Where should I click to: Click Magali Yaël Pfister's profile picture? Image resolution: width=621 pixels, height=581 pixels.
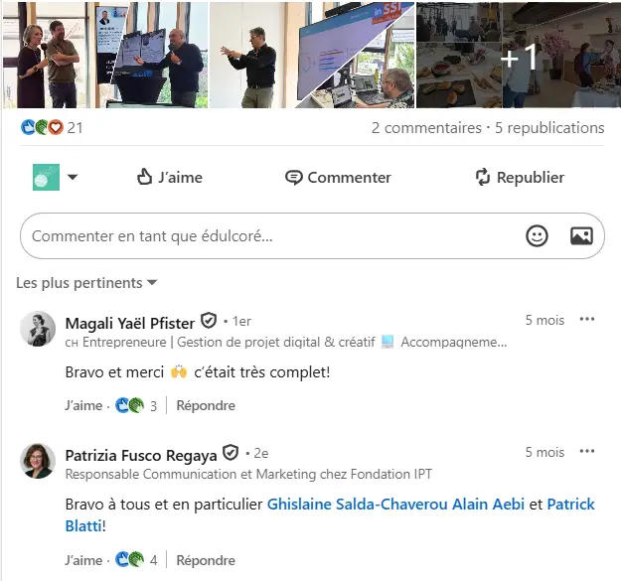[x=38, y=329]
